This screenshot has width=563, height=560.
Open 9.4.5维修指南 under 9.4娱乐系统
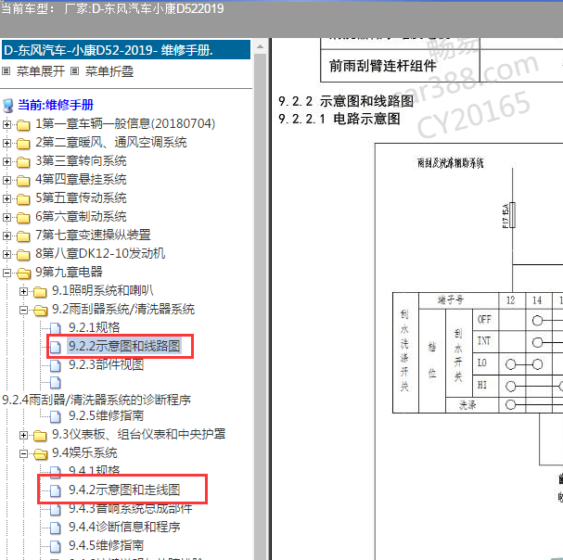tap(107, 545)
